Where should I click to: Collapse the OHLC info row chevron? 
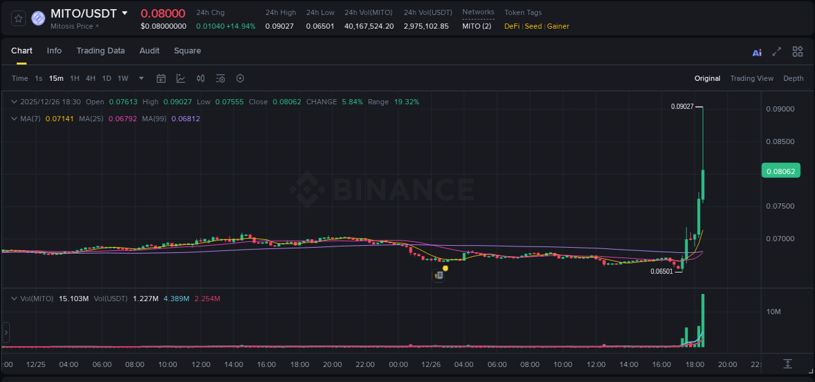[x=14, y=102]
